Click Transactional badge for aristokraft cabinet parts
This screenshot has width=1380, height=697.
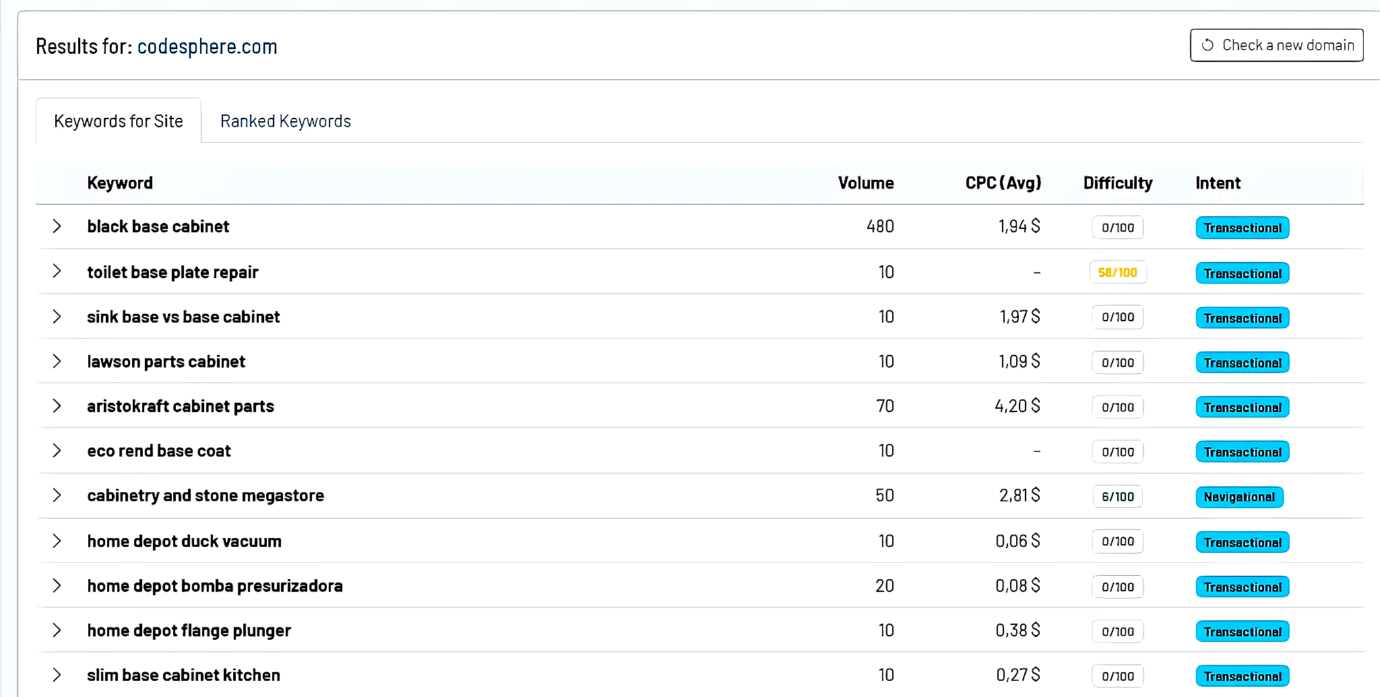click(1243, 407)
